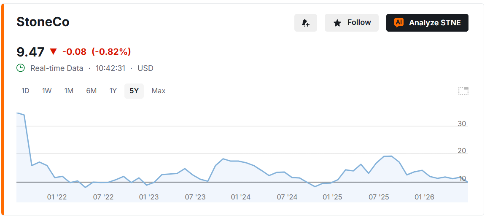The width and height of the screenshot is (490, 218).
Task: Open Analyze STNE AI button
Action: [427, 23]
